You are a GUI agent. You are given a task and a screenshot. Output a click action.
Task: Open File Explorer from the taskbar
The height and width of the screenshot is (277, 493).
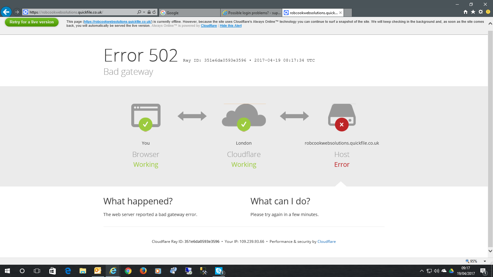tap(83, 271)
